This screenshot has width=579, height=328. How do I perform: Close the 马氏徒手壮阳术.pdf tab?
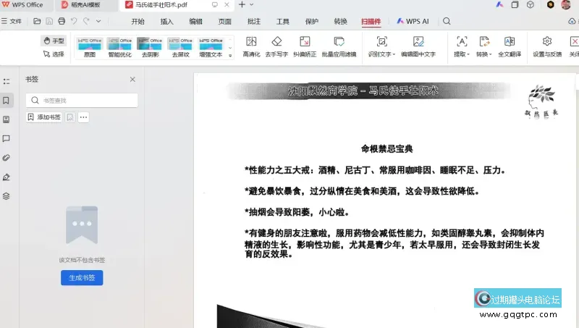[227, 4]
